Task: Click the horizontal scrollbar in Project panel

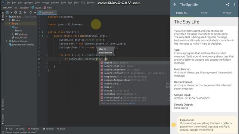Action: pos(12,126)
